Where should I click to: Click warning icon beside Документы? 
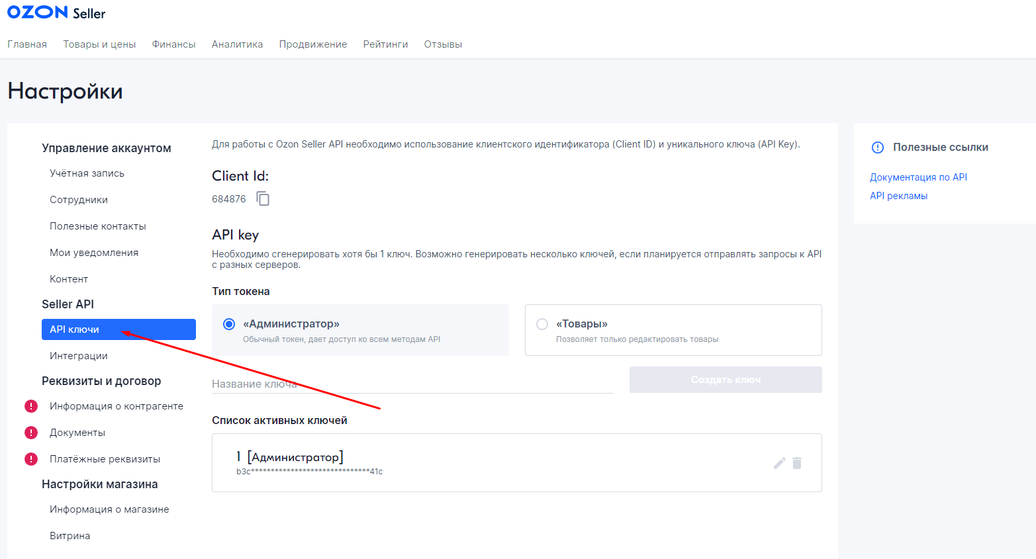pyautogui.click(x=31, y=433)
